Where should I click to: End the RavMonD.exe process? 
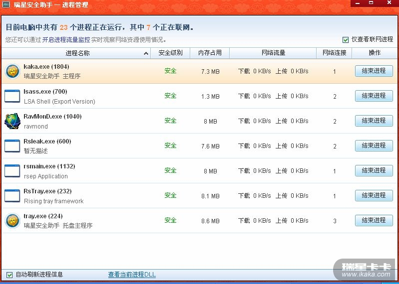tap(374, 121)
